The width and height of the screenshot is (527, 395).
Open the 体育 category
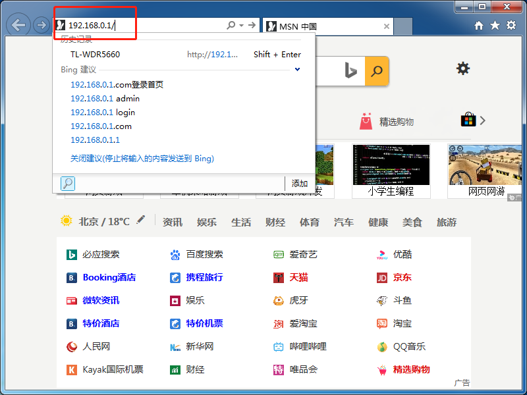click(x=310, y=222)
